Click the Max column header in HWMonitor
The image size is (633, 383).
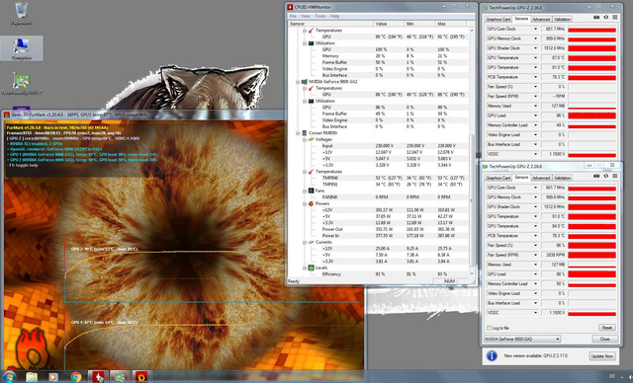click(452, 24)
